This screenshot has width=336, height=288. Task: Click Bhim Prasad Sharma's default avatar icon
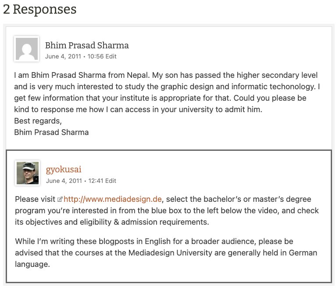click(27, 48)
